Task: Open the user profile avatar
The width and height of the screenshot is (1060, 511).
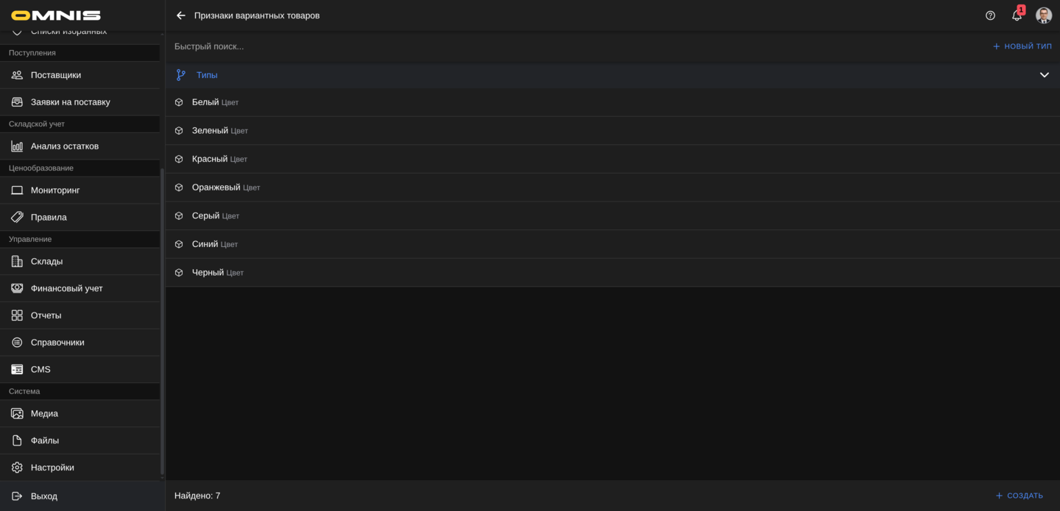Action: pos(1043,15)
